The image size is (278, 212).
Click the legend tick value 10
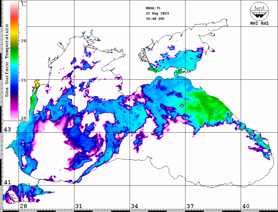click(24, 118)
